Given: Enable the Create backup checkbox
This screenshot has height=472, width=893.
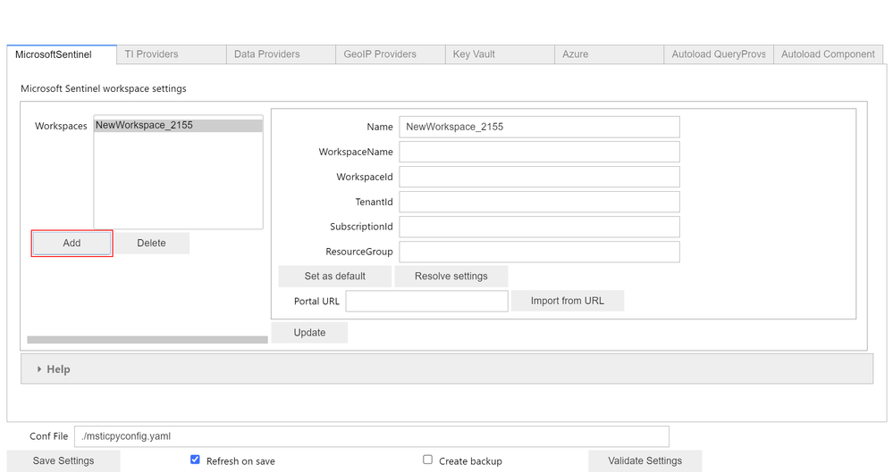Looking at the screenshot, I should point(427,460).
